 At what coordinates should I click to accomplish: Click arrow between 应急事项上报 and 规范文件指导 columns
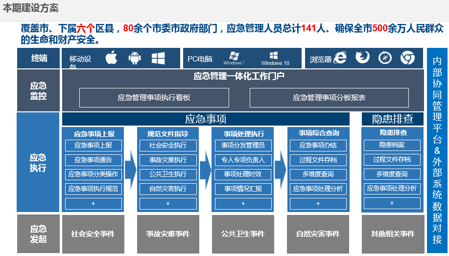(x=131, y=170)
